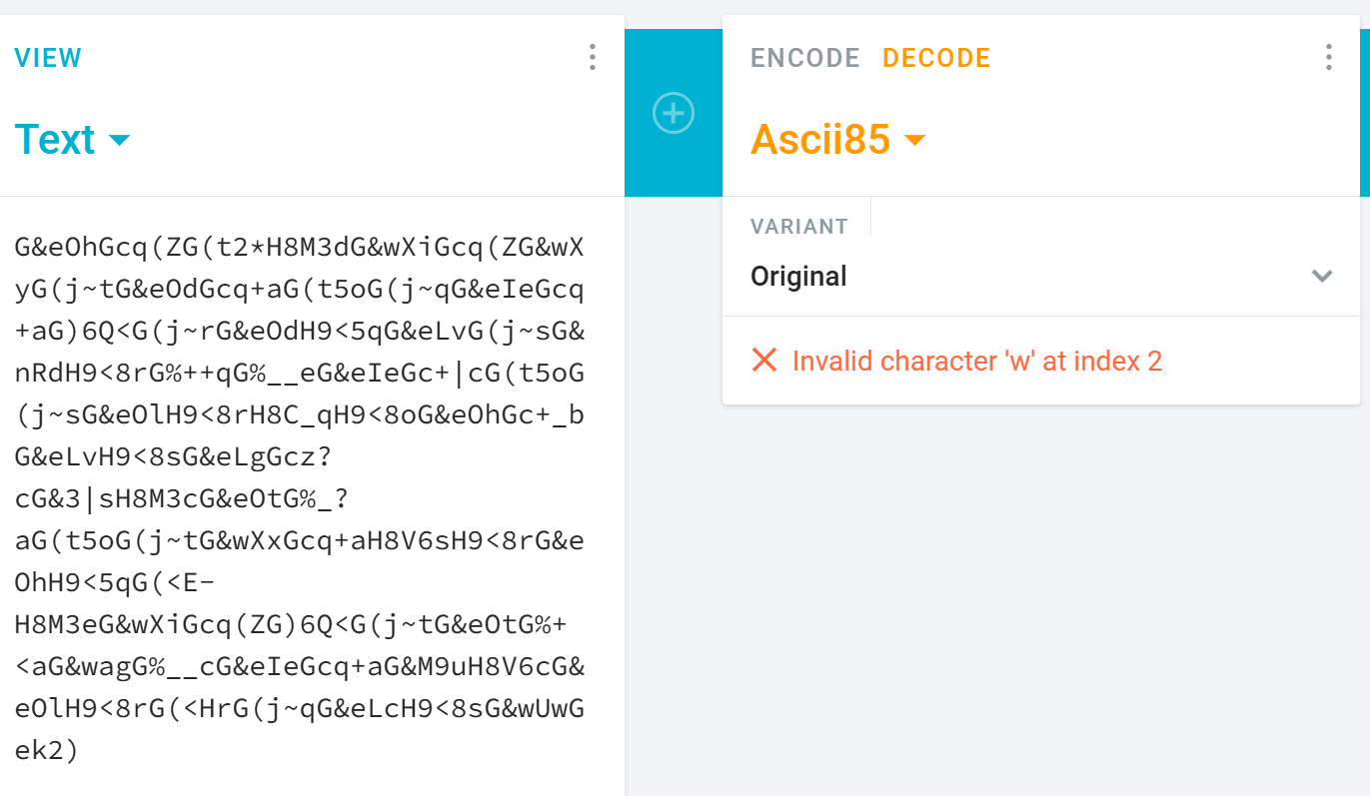Select the DECODE mode tab
The image size is (1370, 796).
(x=936, y=58)
